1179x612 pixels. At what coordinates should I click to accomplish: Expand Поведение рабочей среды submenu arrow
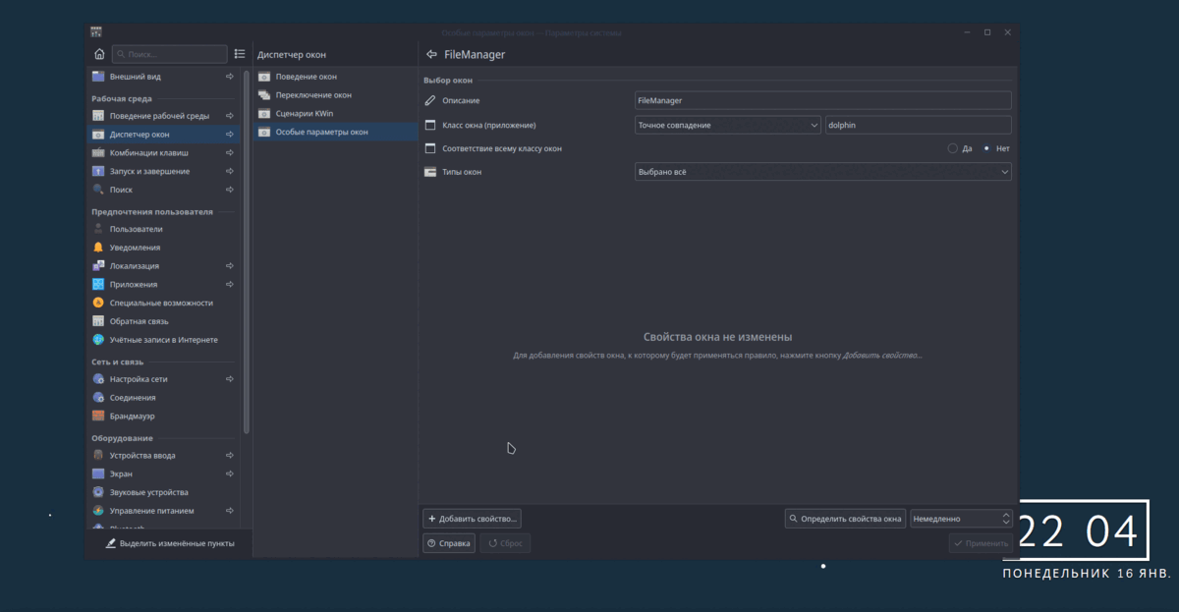(230, 116)
